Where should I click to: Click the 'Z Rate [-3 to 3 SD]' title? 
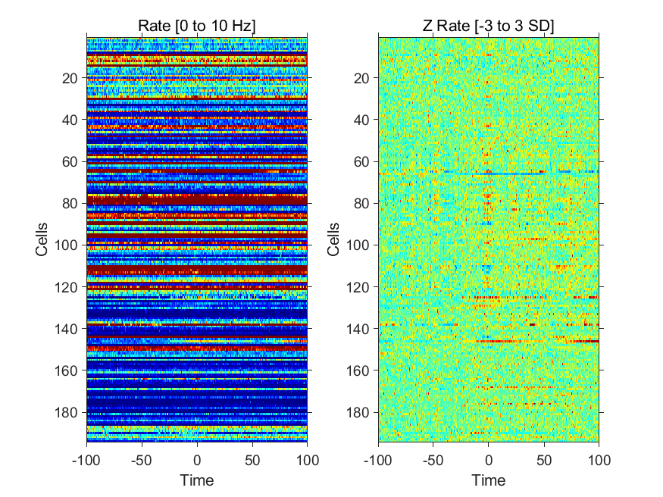click(x=489, y=26)
